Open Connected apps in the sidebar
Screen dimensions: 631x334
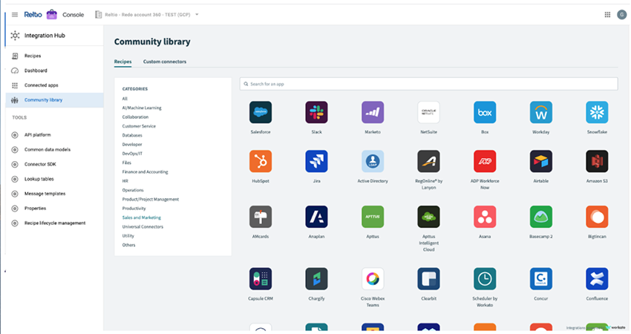click(x=54, y=85)
